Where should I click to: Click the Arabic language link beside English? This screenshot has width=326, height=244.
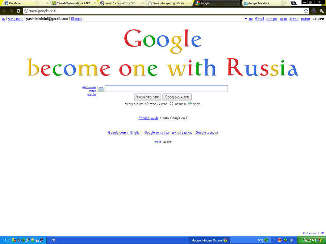point(154,118)
